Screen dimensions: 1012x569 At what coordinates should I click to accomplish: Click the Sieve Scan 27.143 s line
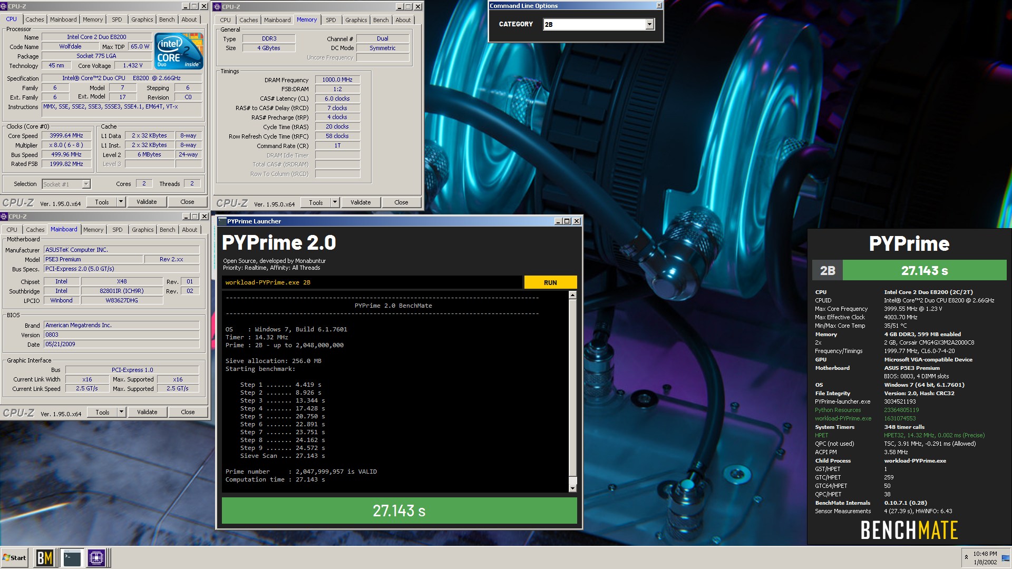point(283,456)
